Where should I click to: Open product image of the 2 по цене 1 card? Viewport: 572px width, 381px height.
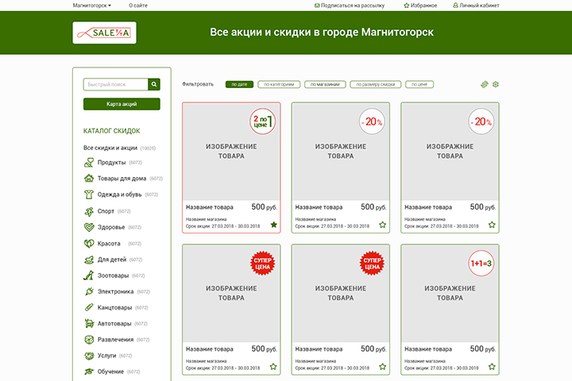[x=231, y=152]
